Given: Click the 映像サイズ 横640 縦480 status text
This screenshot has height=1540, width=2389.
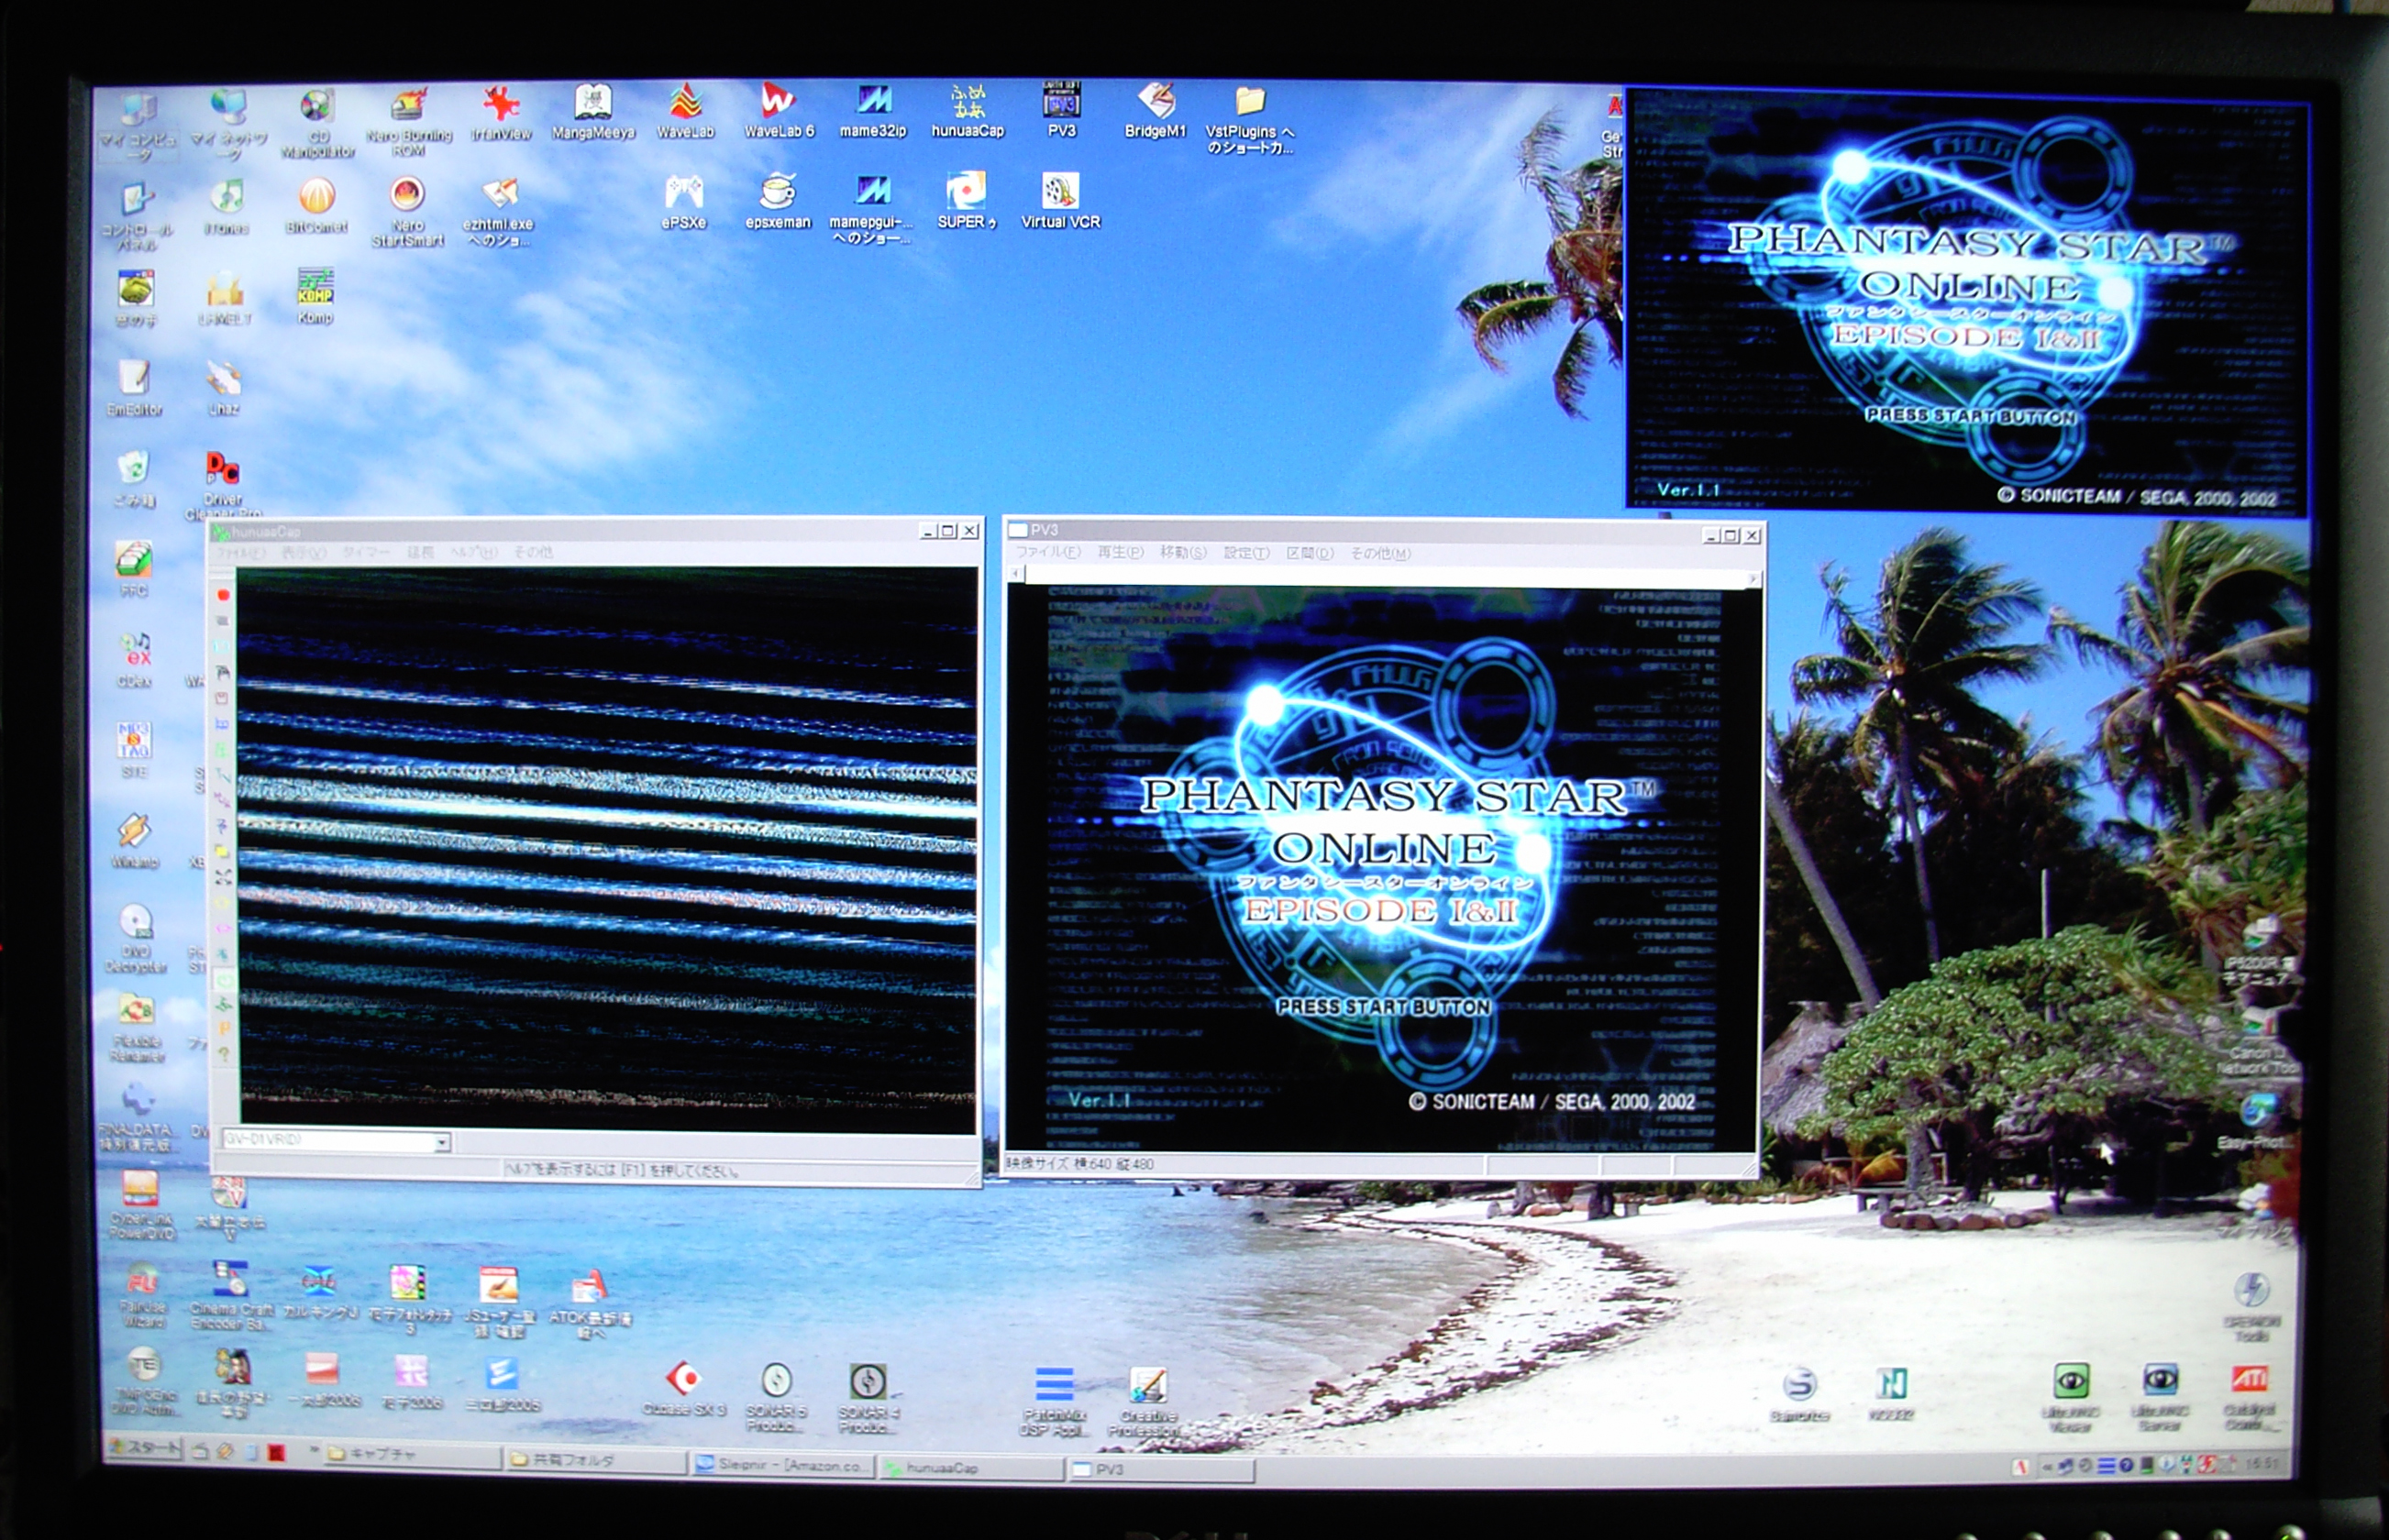Looking at the screenshot, I should pos(1080,1164).
